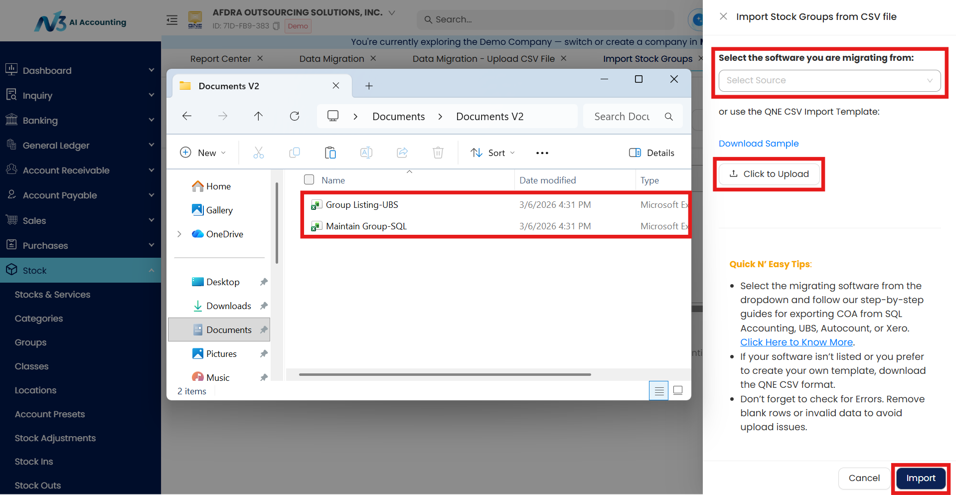Click the Cut scissors icon
Screen dimensions: 956x495
click(x=259, y=153)
